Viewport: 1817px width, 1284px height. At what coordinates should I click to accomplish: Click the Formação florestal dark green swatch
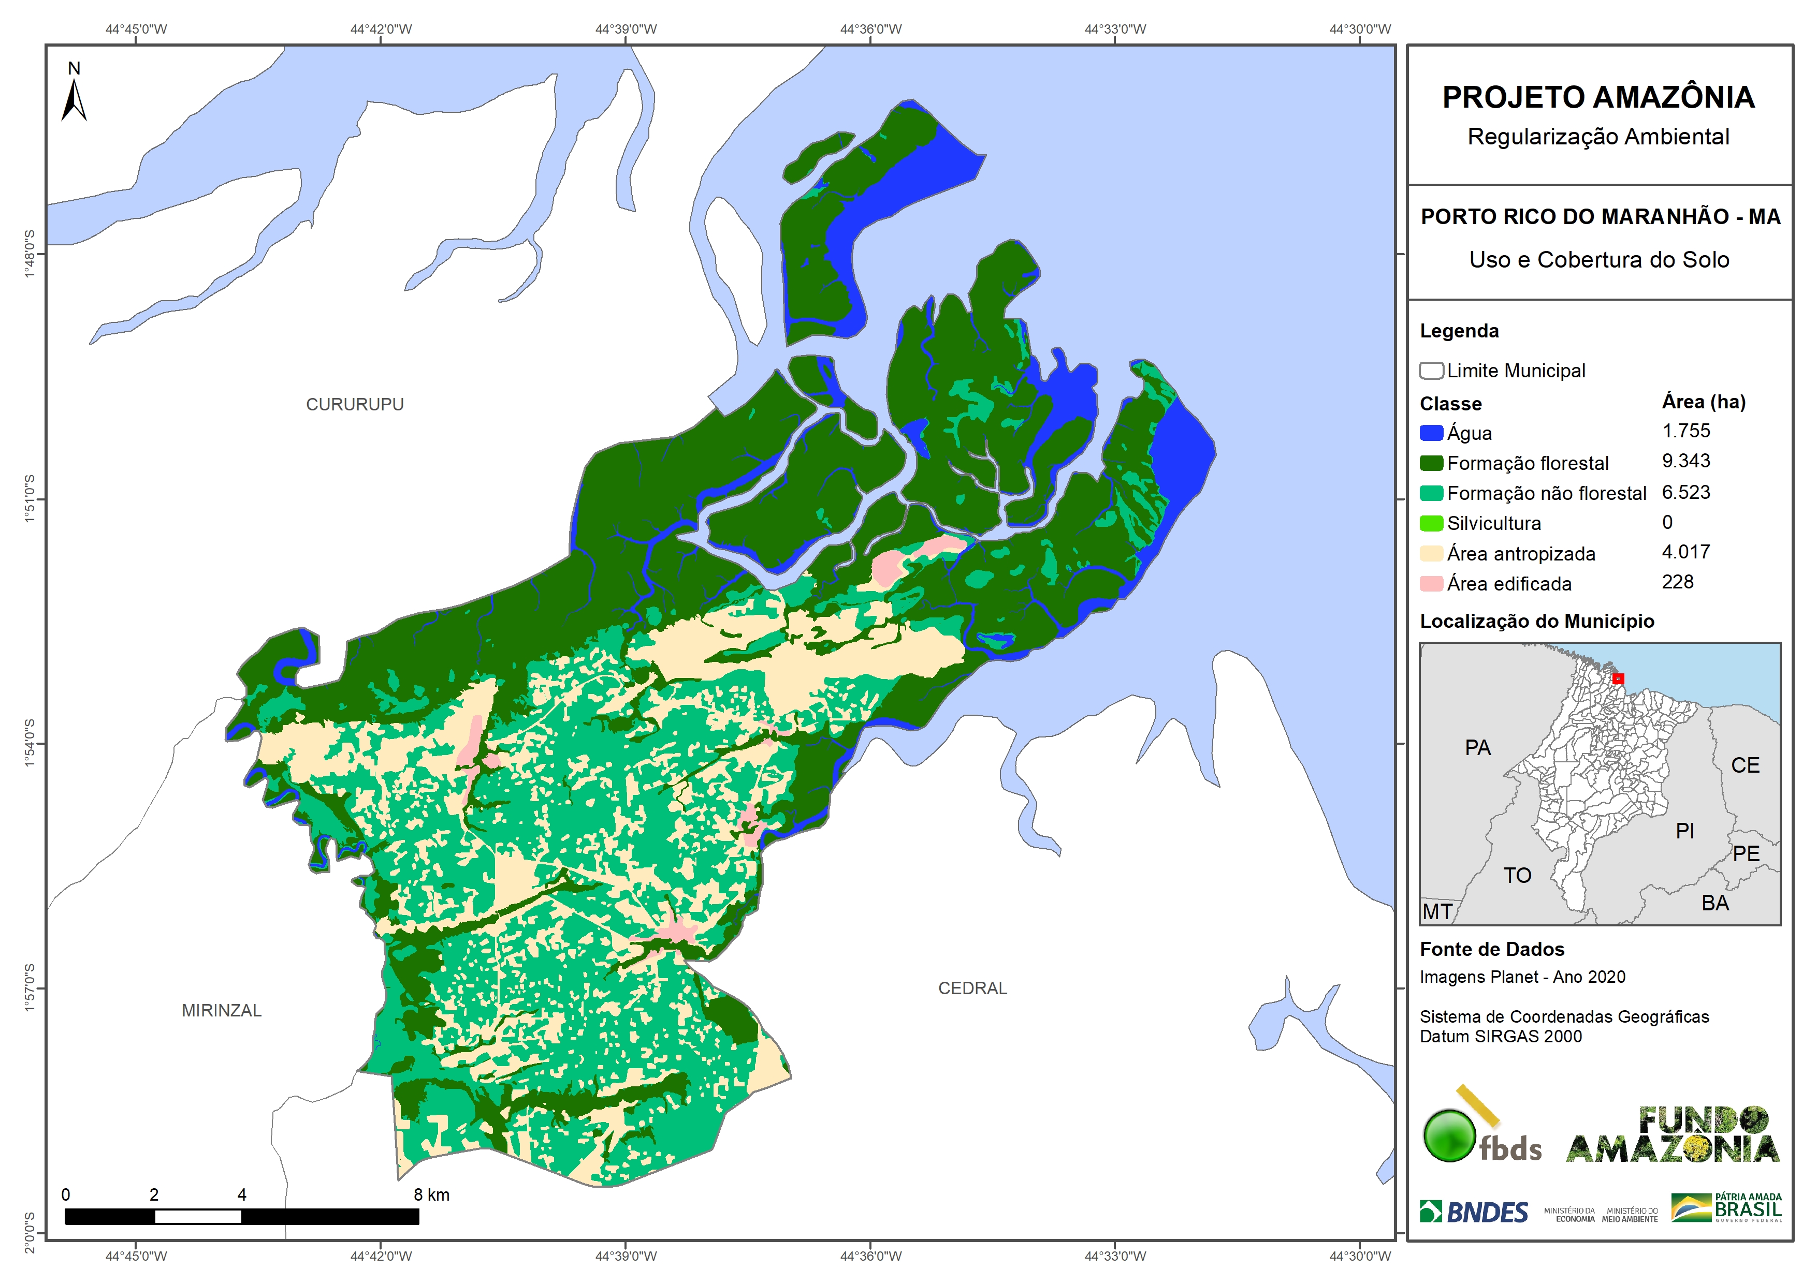[1431, 463]
